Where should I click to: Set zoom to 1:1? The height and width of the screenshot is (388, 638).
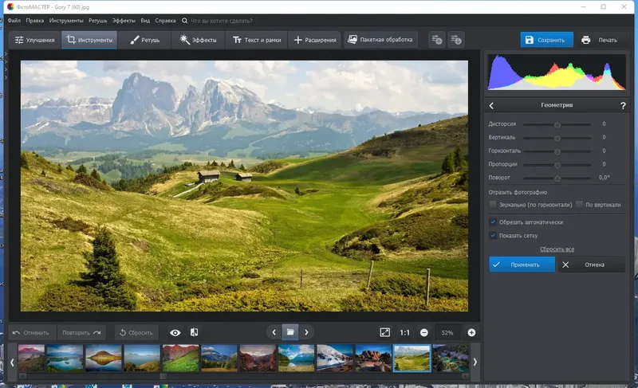pyautogui.click(x=405, y=333)
